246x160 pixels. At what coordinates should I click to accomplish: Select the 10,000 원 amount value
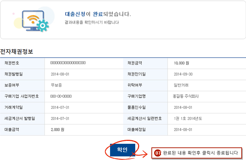[181, 63]
